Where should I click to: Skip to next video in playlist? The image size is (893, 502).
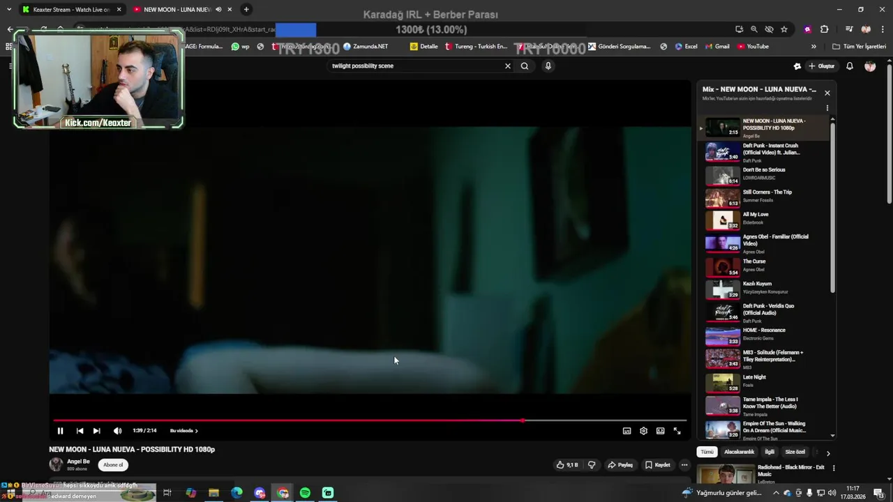pos(96,431)
